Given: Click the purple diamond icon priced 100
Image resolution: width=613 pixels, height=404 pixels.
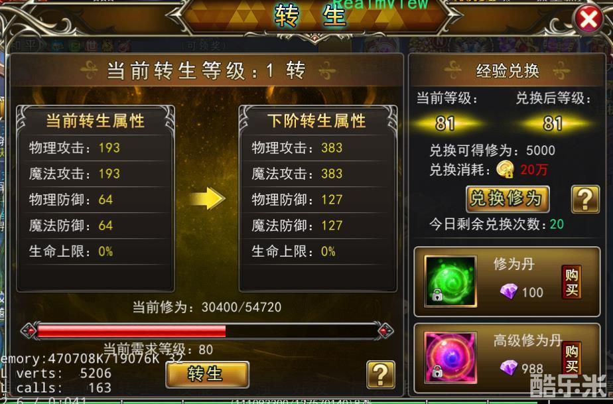Looking at the screenshot, I should pos(509,291).
